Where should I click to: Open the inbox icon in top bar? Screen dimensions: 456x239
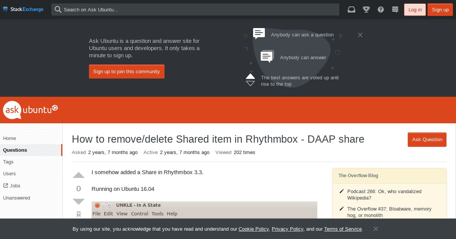click(351, 9)
